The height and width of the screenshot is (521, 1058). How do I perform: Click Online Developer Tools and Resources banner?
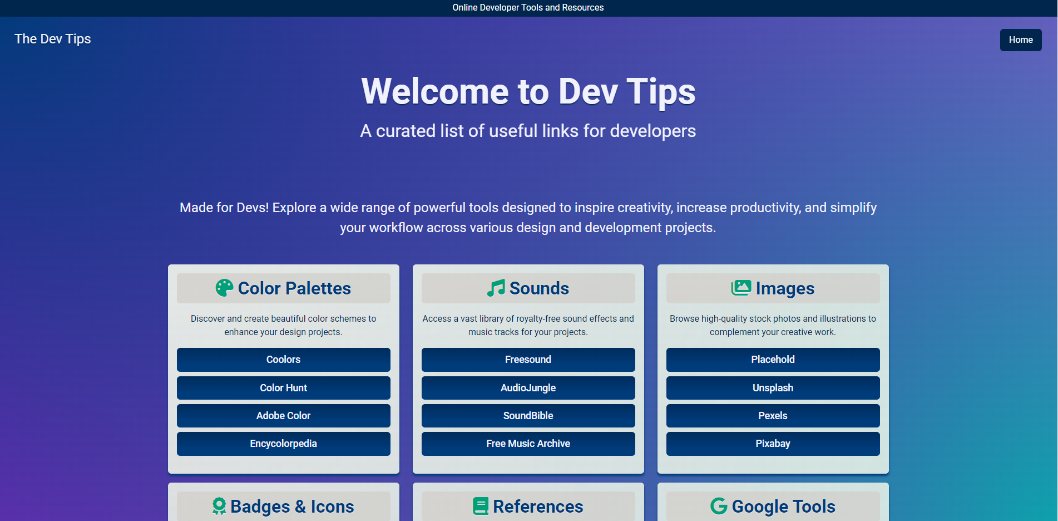click(528, 8)
